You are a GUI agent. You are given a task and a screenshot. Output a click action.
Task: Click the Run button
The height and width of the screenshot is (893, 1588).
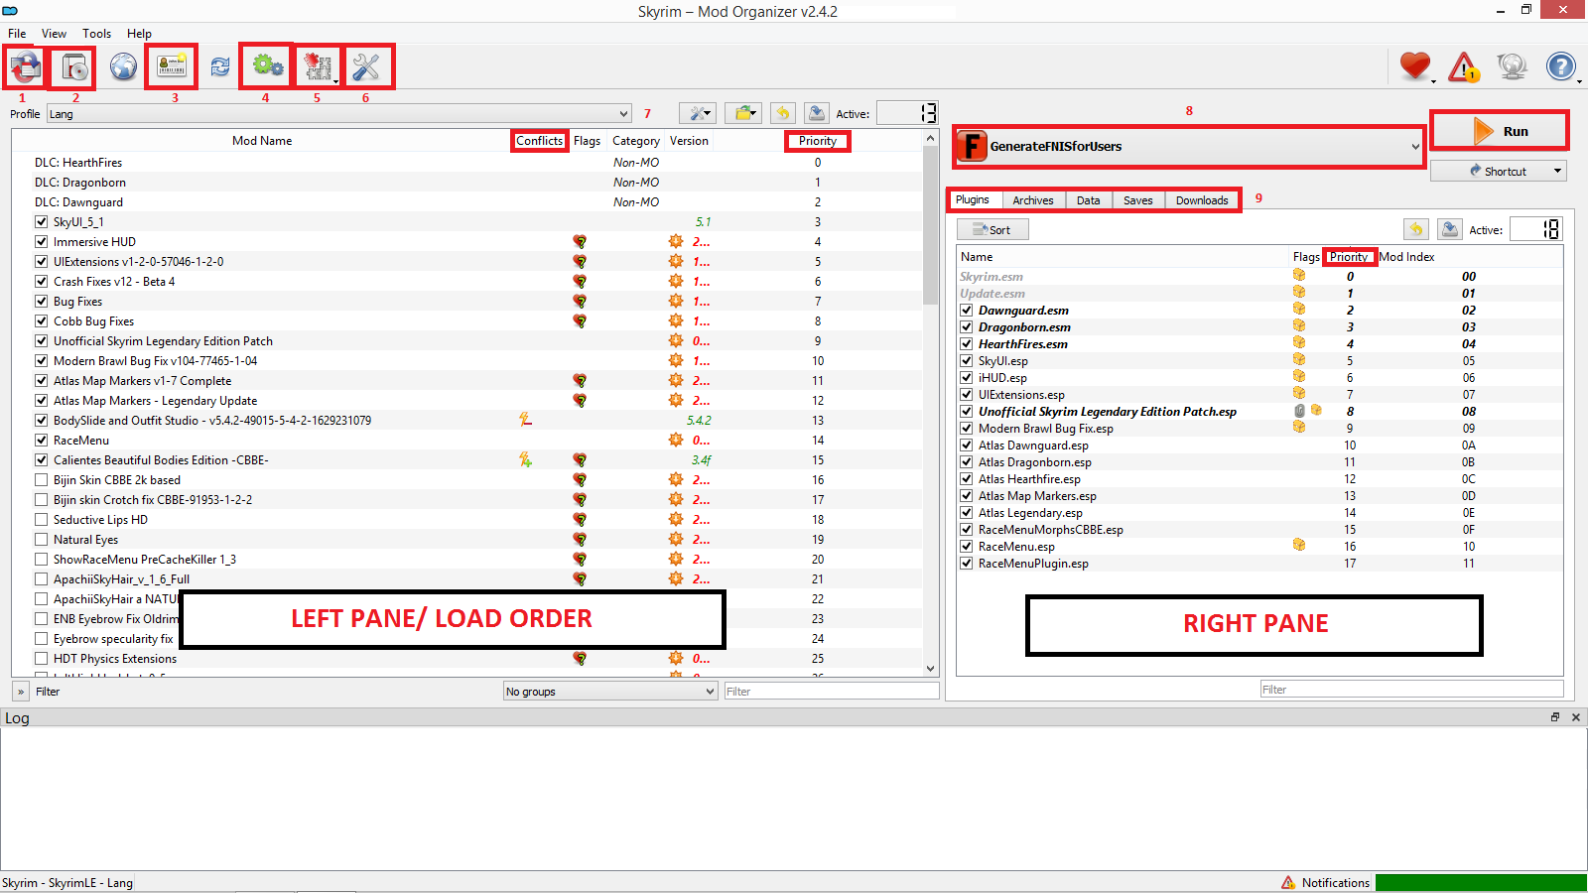(x=1499, y=131)
